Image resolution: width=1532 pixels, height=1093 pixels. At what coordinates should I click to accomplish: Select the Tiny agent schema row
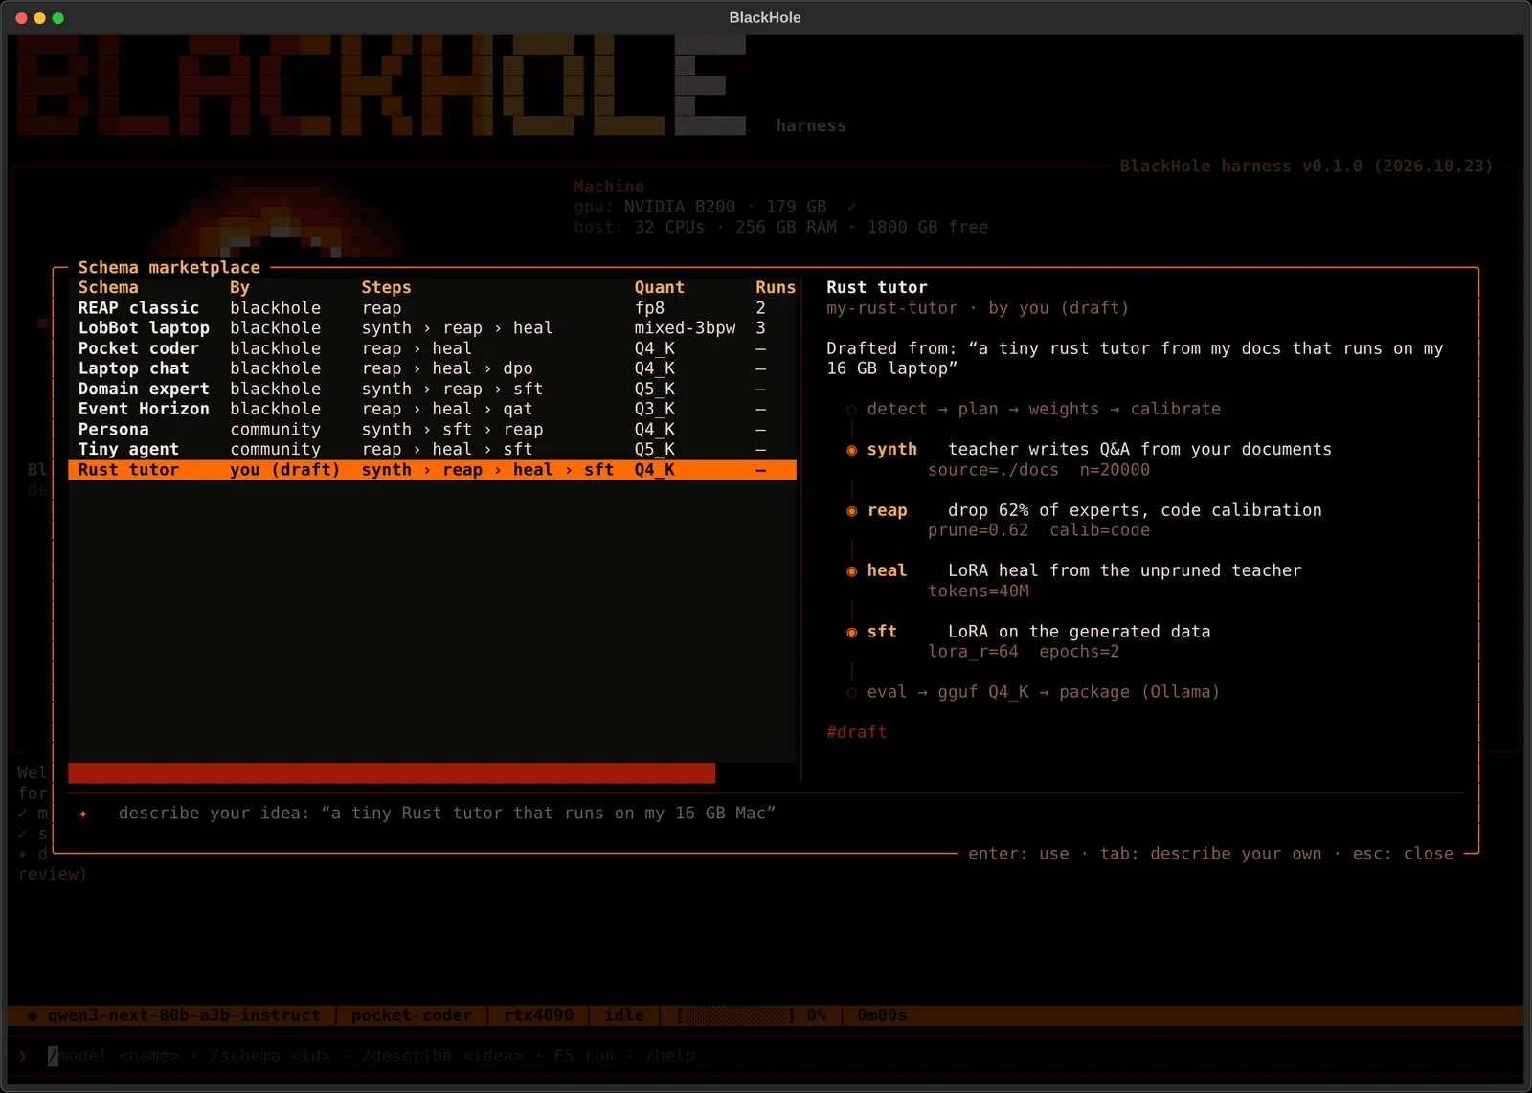click(x=432, y=449)
